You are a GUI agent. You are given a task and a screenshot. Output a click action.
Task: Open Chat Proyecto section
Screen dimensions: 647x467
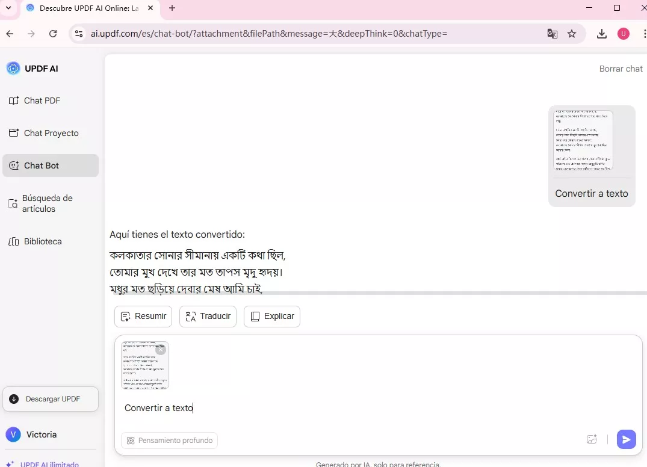point(51,133)
